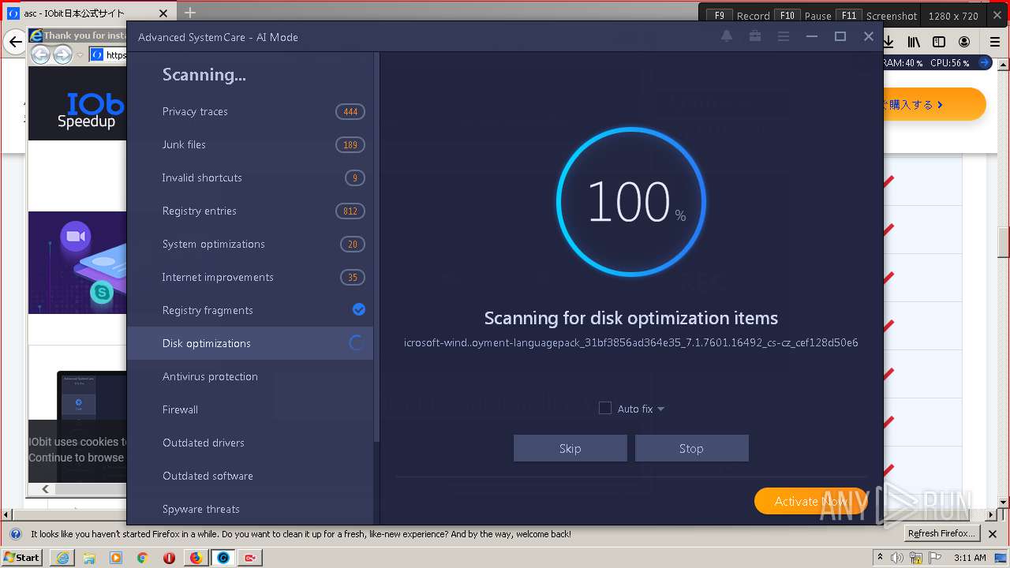Select System optimizations scan item

250,244
